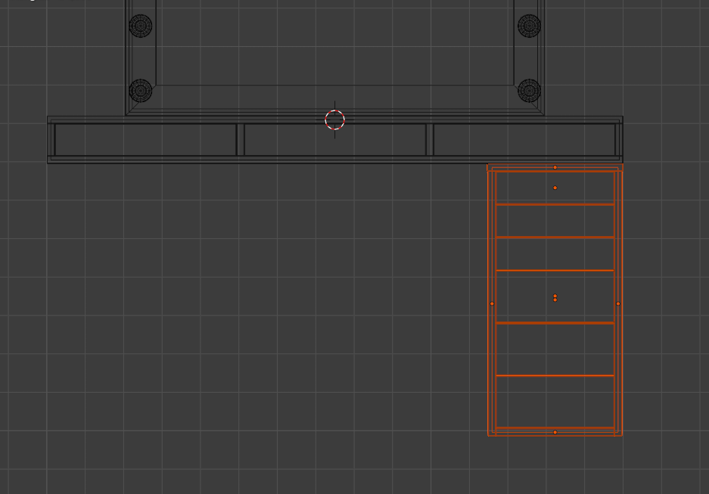This screenshot has height=494, width=709.
Task: Click the origin dot on the orange shelf's top edge
Action: (x=555, y=167)
